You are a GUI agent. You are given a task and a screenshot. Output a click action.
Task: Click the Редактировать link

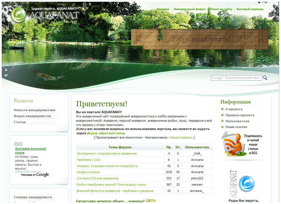tap(181, 137)
